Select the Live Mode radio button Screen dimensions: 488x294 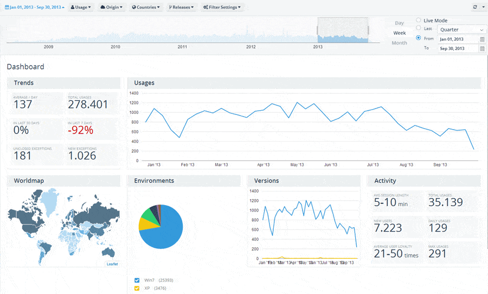tap(418, 20)
